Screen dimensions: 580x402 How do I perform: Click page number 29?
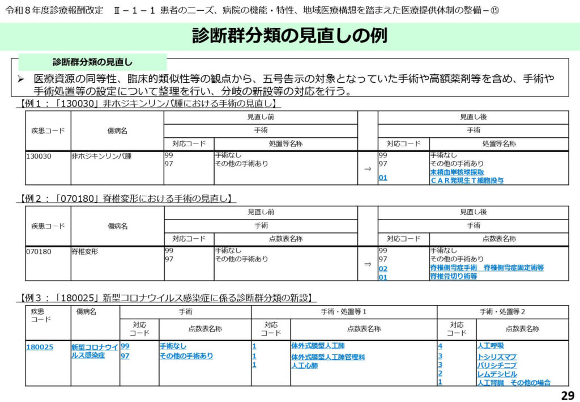tap(567, 395)
